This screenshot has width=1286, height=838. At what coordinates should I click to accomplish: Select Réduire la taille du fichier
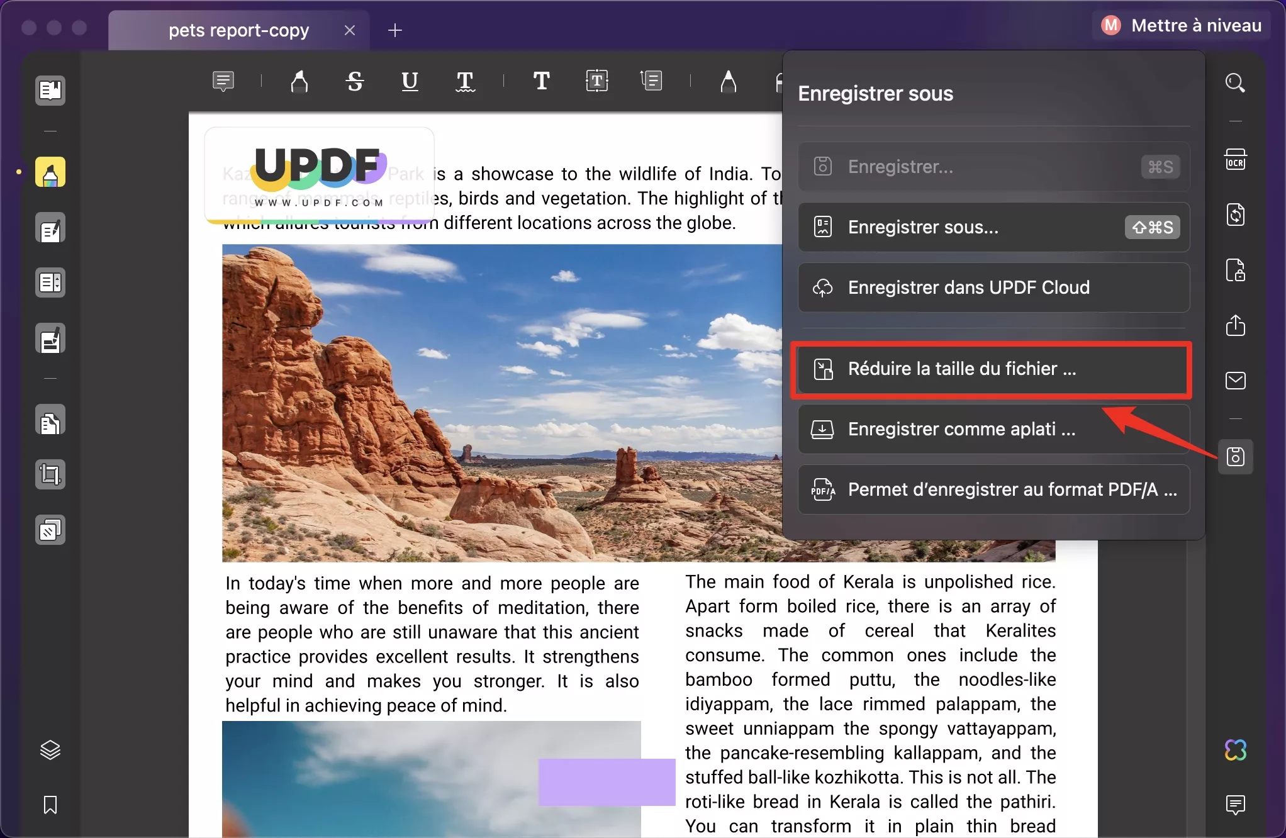point(993,369)
